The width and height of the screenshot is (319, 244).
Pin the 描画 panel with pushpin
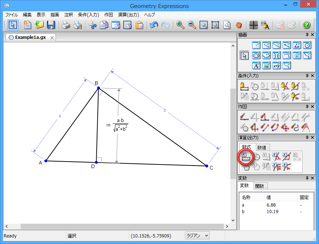(307, 35)
